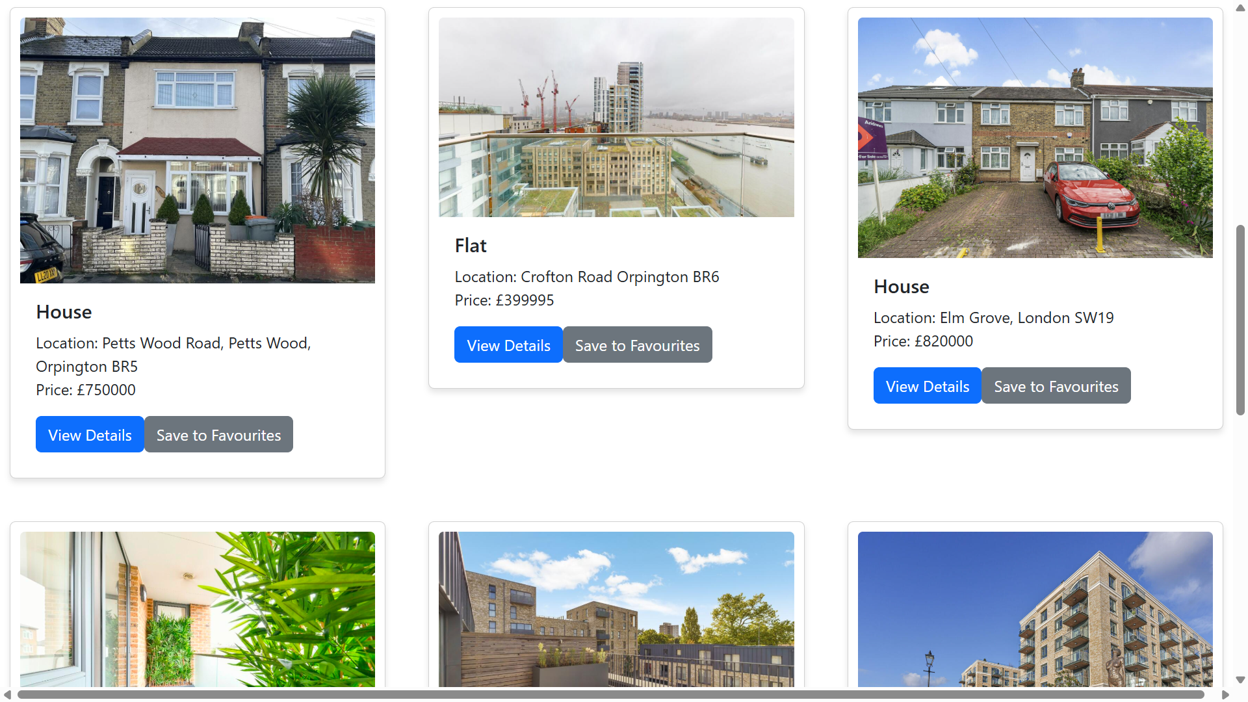Select the 'Flat' listing title
This screenshot has width=1248, height=702.
tap(471, 246)
